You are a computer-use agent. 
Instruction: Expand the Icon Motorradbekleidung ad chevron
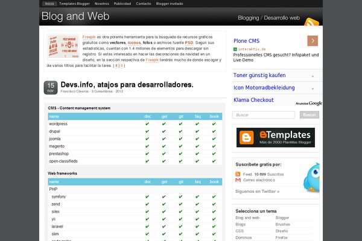coord(313,89)
